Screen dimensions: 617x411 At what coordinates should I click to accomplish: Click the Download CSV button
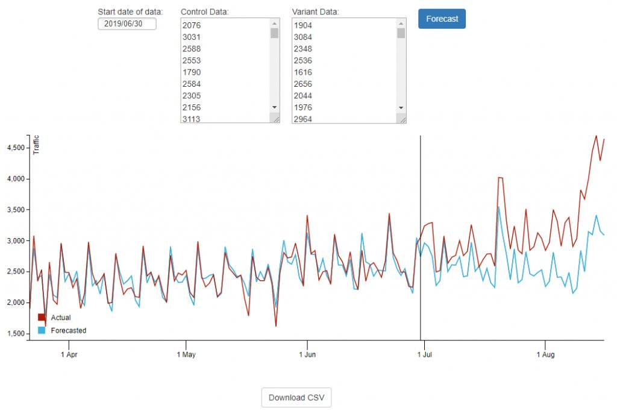click(296, 398)
